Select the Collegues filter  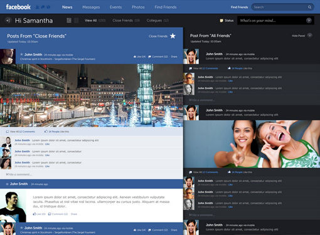coord(157,20)
